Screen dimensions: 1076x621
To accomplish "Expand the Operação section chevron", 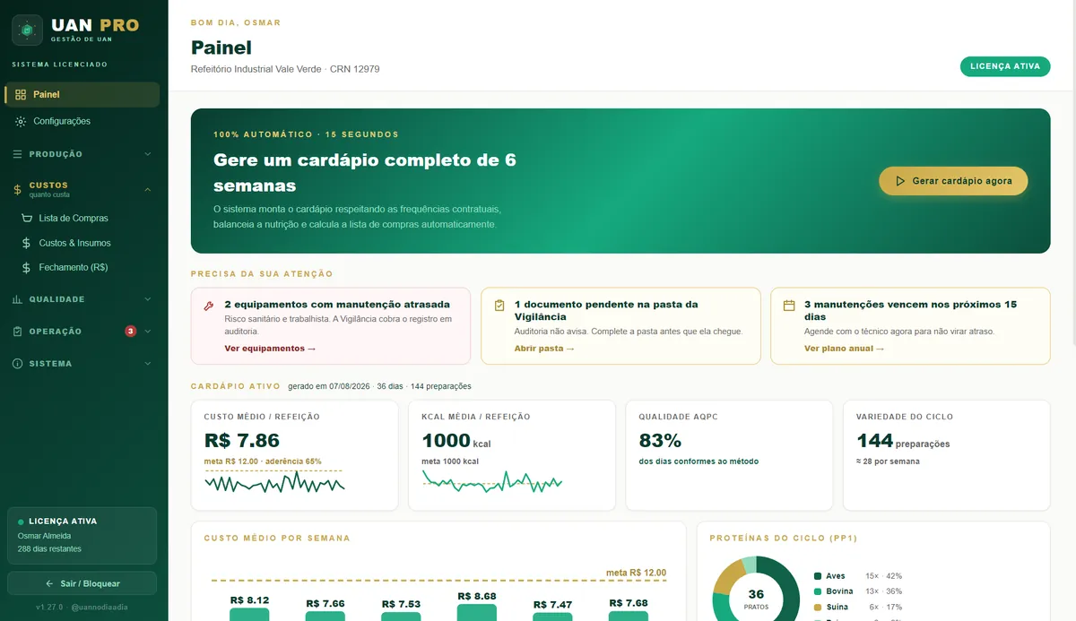I will tap(148, 332).
